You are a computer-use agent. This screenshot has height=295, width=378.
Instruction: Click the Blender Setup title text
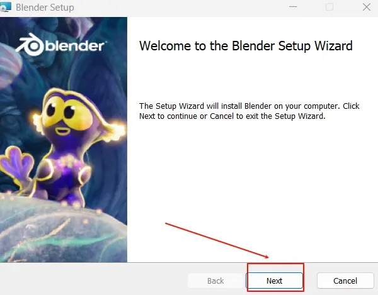pyautogui.click(x=45, y=8)
